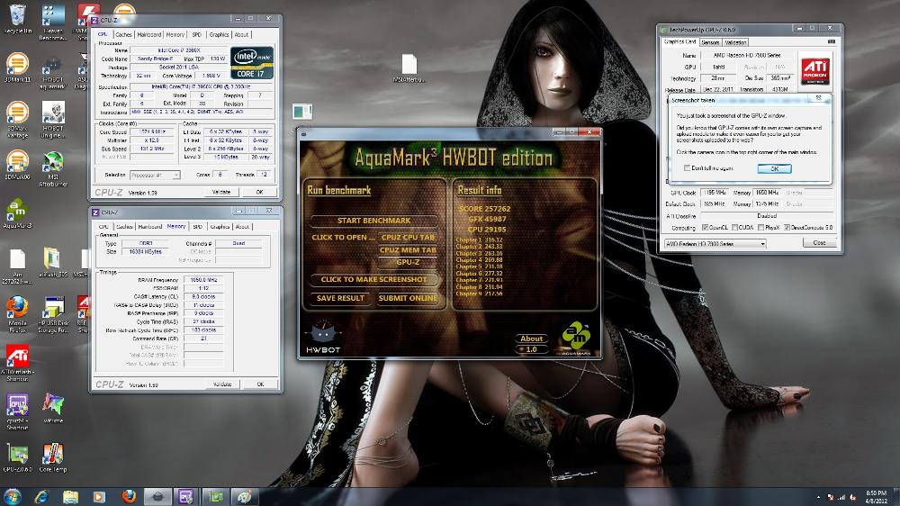Launch the cpuz64 shortcut on the desktop
The width and height of the screenshot is (900, 506).
point(18,411)
